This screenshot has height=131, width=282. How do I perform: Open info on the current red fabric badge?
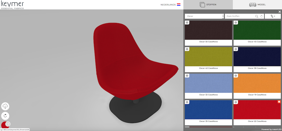(8, 124)
